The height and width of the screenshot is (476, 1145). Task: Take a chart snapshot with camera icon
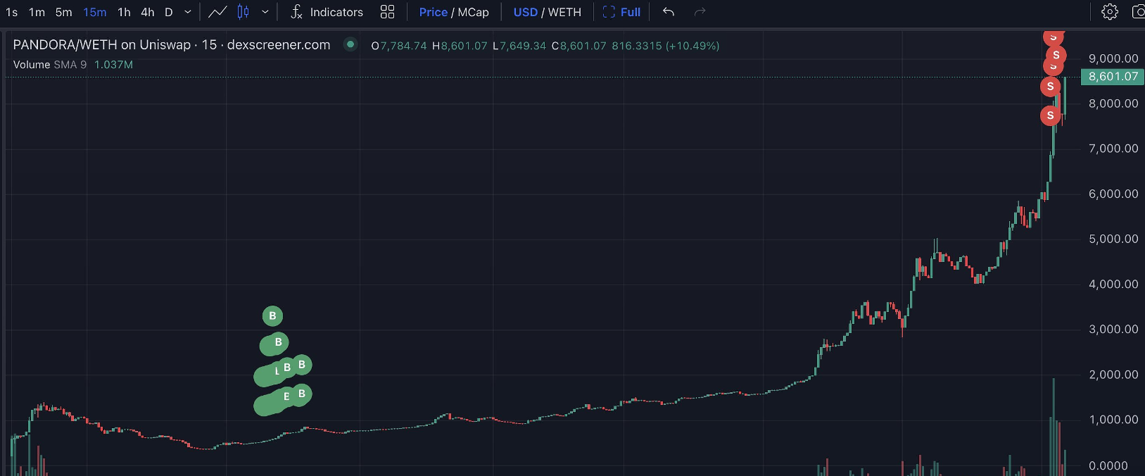[1137, 12]
